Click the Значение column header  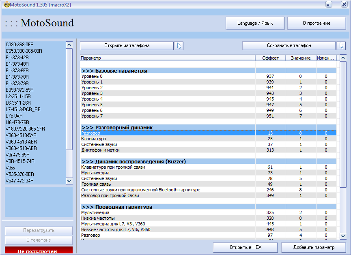click(x=301, y=58)
